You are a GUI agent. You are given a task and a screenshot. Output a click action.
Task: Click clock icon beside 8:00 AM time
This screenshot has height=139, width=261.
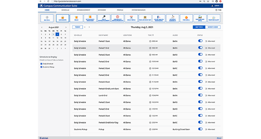point(150,41)
